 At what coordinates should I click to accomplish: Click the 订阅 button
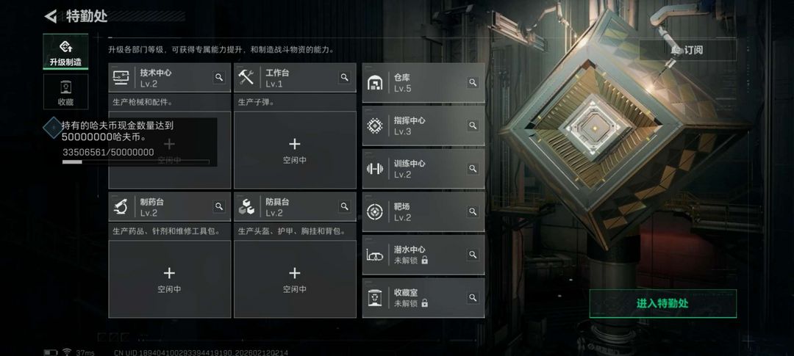click(x=687, y=50)
